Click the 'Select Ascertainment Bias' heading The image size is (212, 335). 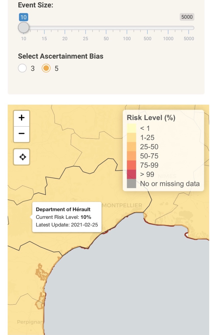61,56
